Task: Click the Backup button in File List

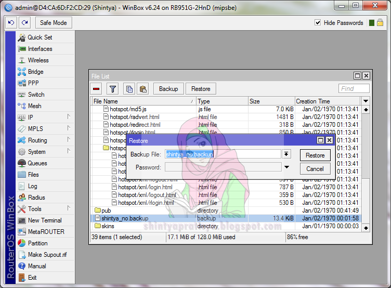Action: tap(168, 89)
